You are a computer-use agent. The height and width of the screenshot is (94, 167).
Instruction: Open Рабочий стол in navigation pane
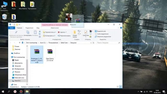tap(18, 78)
